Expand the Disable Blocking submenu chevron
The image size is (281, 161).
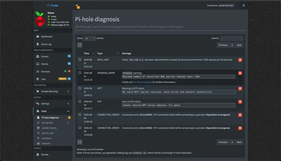coord(68,91)
